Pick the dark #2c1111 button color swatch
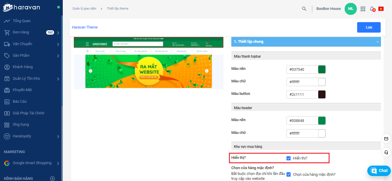The width and height of the screenshot is (392, 181). 322,95
